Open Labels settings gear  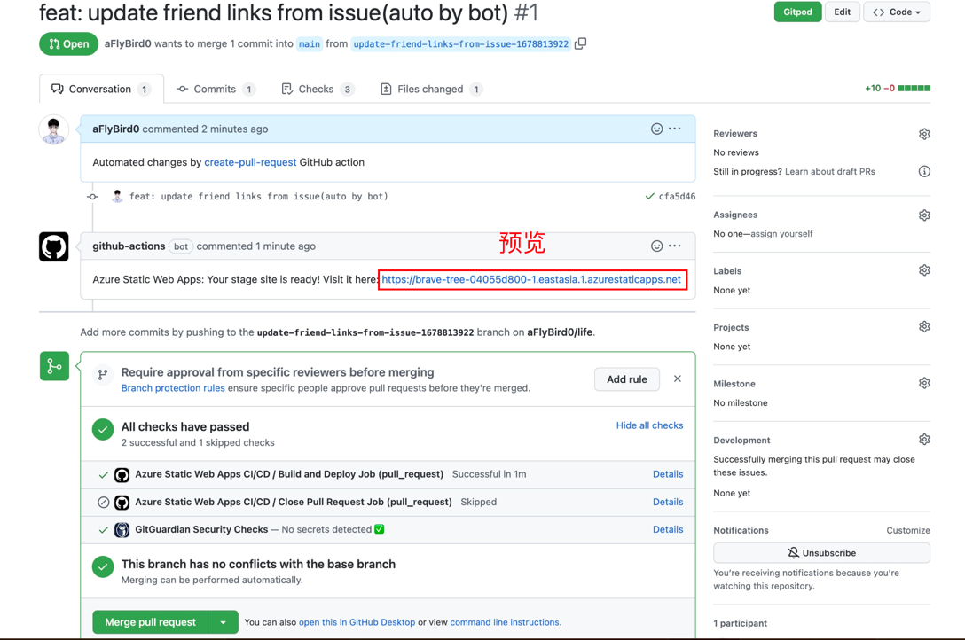[x=924, y=271]
